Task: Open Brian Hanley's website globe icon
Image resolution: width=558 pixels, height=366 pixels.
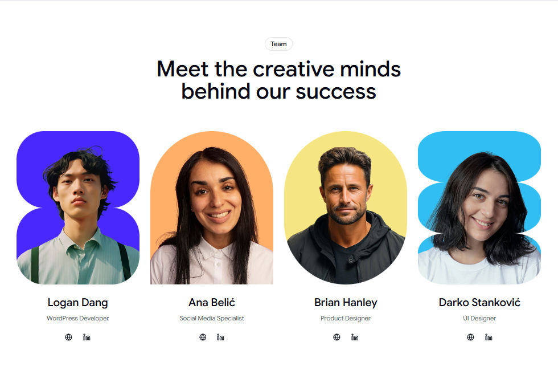Action: pos(337,337)
